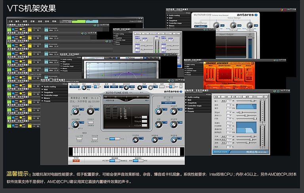Expand Snapshots in the Auto-Tune side panel

48,92
